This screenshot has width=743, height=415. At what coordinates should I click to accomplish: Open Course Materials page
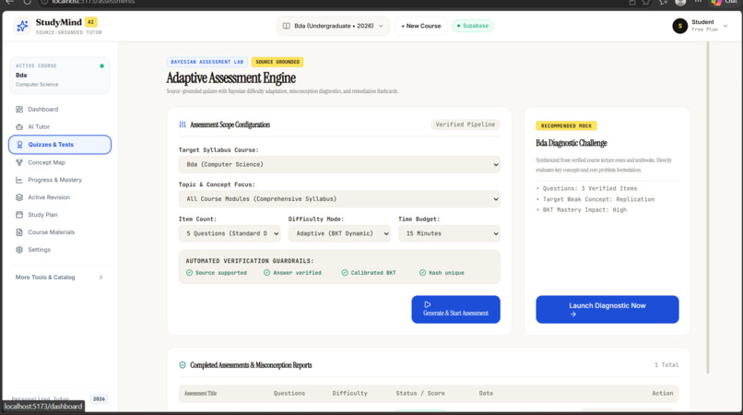59,232
